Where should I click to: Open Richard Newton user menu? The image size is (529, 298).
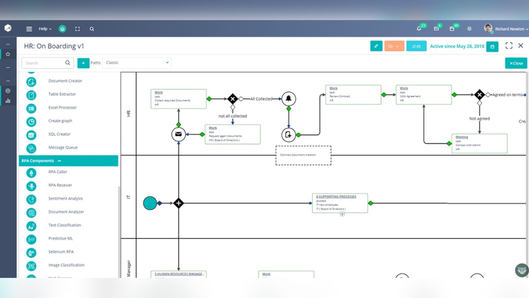pos(506,29)
